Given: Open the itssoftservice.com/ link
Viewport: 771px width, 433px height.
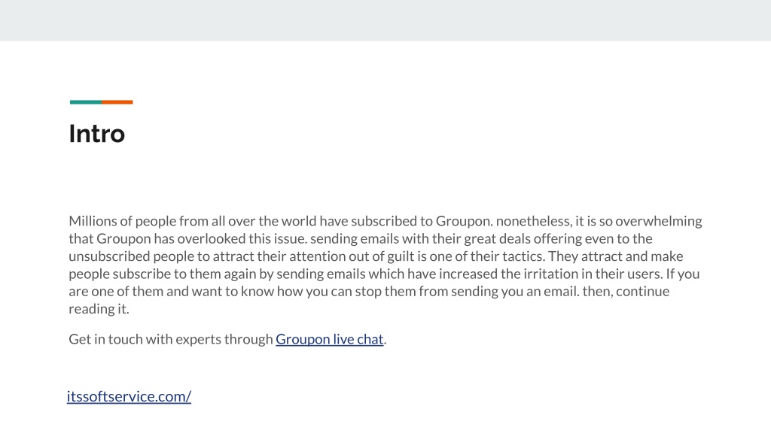Looking at the screenshot, I should coord(129,396).
